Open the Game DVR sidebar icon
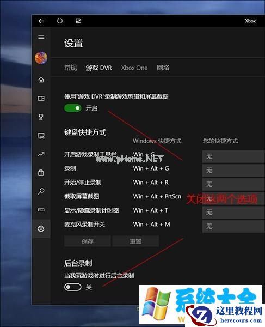 point(41,136)
